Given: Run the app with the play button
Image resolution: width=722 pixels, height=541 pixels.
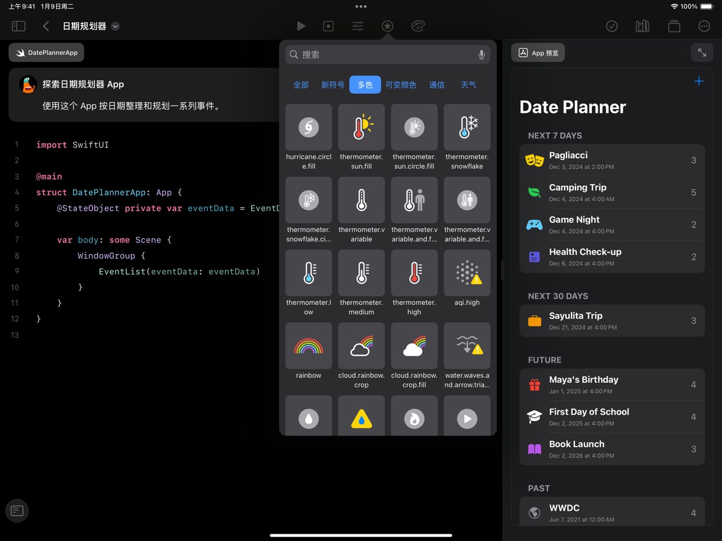Looking at the screenshot, I should 301,26.
